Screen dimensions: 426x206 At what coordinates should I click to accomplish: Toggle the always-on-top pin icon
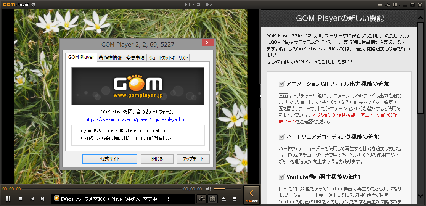388,5
